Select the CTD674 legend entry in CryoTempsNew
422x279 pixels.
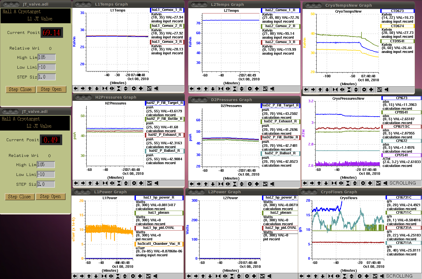397,26
